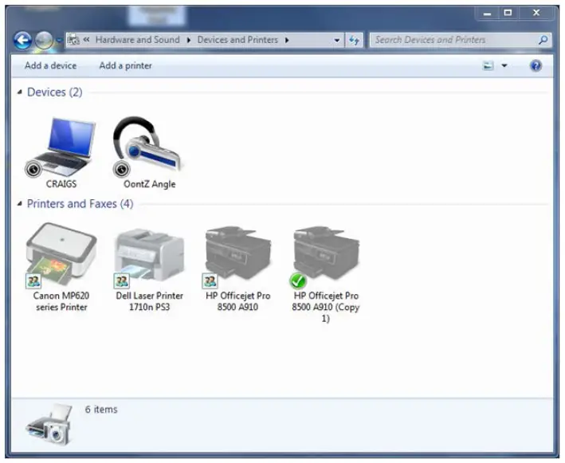The image size is (565, 463).
Task: Click the Printers and Faxes (4) header
Action: tap(80, 204)
